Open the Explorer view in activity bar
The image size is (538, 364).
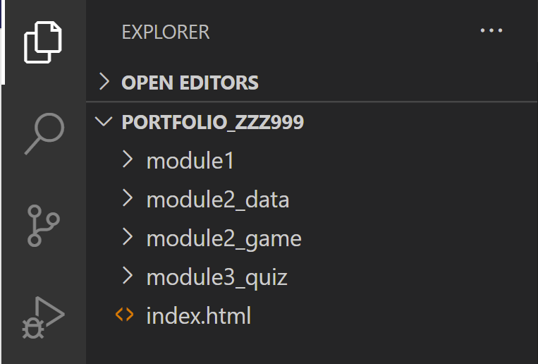[42, 42]
